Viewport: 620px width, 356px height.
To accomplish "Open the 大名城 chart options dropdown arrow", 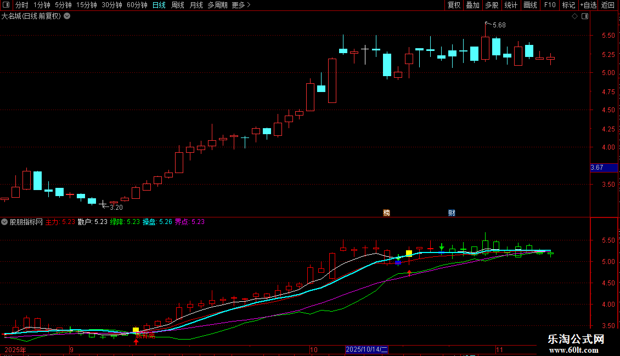I will coord(67,16).
